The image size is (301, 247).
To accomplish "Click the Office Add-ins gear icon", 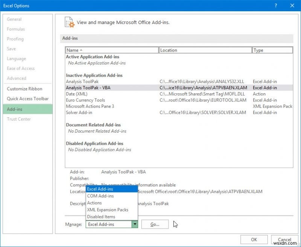I will 69,22.
